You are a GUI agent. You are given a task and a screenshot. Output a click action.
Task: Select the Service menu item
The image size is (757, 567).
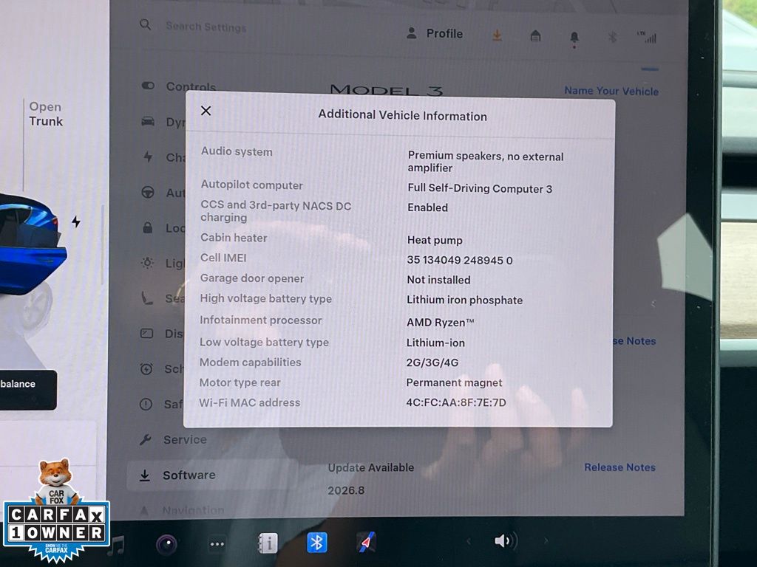(174, 440)
